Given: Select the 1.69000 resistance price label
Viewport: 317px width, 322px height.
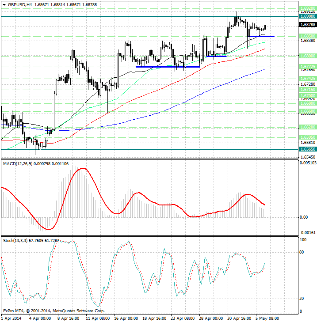Looking at the screenshot, I should click(307, 16).
